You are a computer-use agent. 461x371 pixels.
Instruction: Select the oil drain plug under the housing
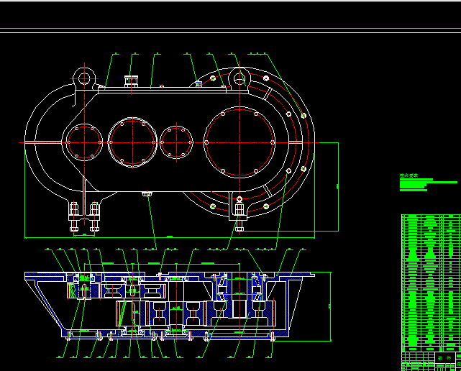(x=147, y=193)
